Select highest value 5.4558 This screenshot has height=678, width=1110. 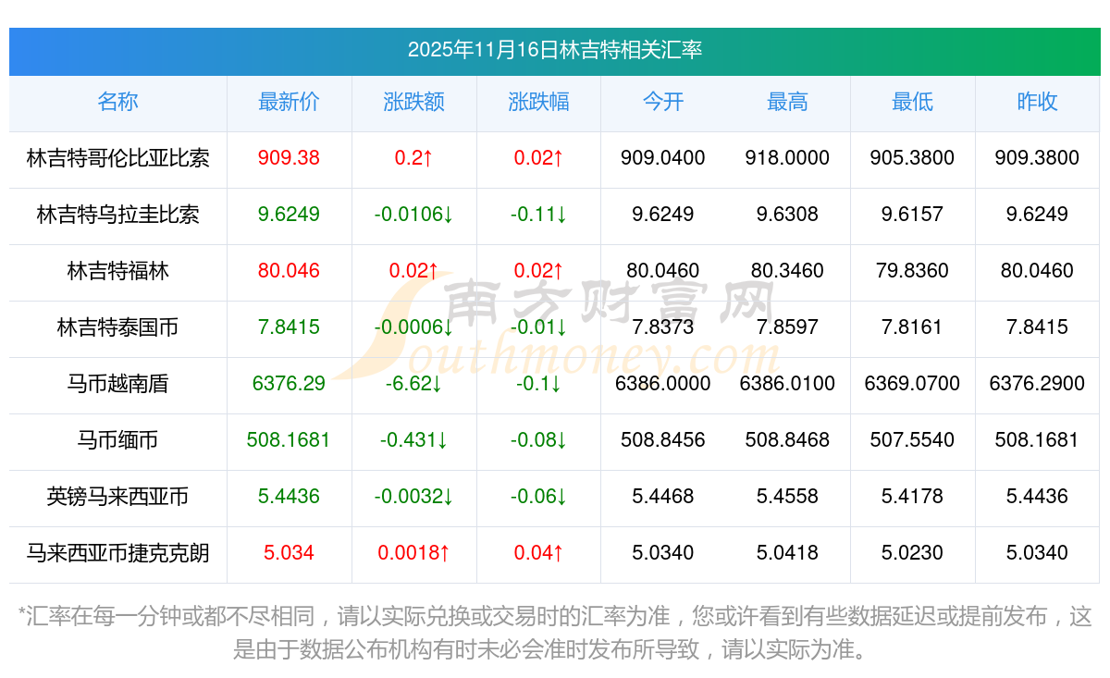click(787, 497)
